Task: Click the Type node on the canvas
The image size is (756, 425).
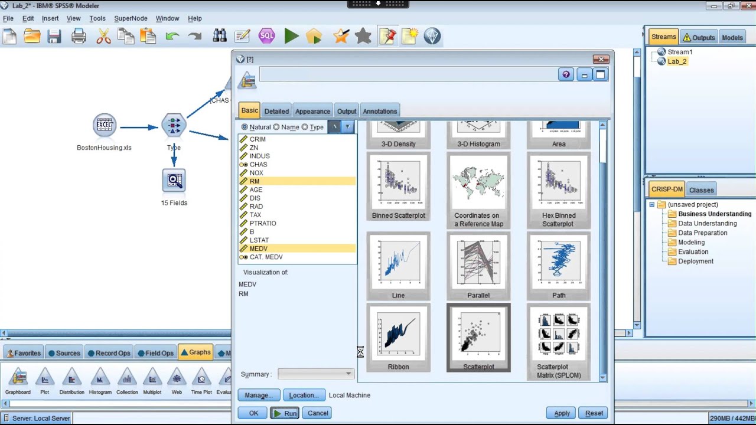Action: coord(174,125)
